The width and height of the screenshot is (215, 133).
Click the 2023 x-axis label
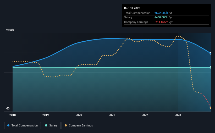178,115
